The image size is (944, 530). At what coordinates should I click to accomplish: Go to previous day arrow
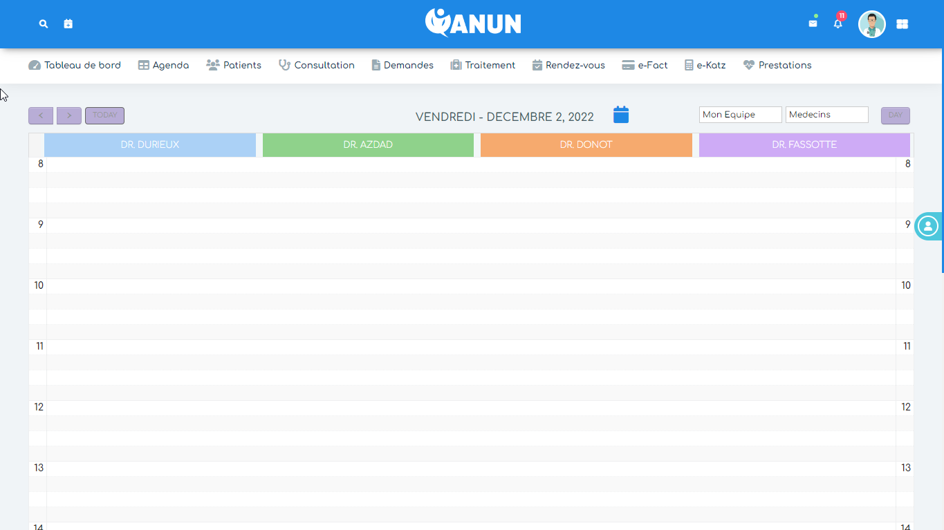(41, 115)
